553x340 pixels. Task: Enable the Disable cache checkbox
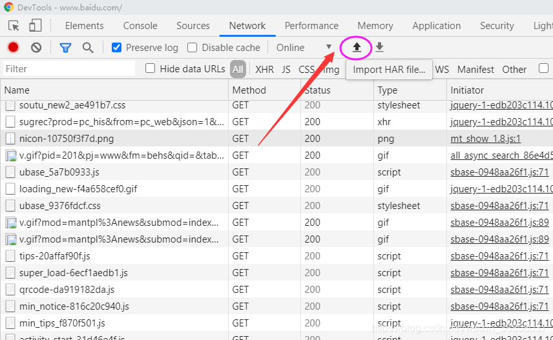193,47
